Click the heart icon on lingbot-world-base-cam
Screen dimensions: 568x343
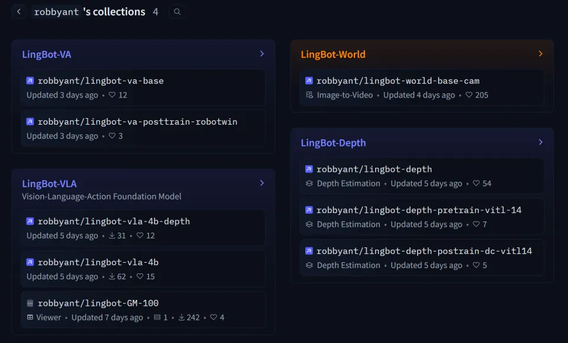(469, 95)
